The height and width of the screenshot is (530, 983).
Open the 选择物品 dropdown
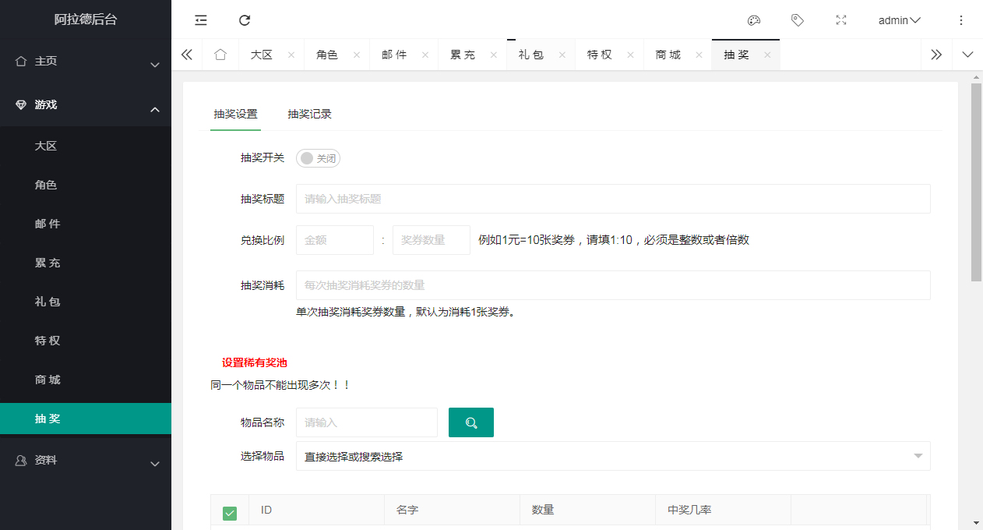pyautogui.click(x=612, y=457)
